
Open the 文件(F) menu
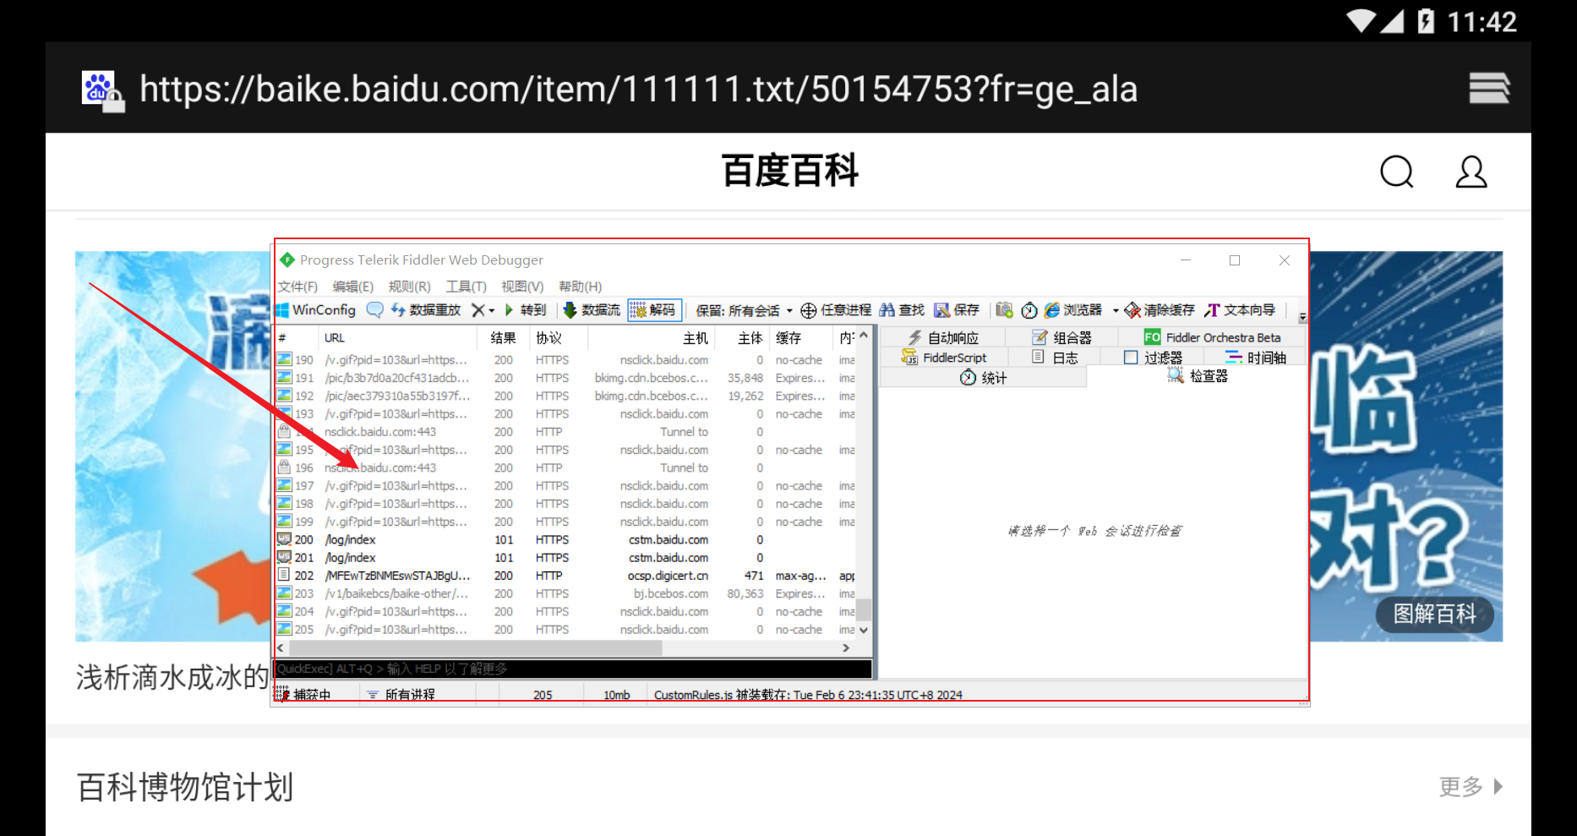pyautogui.click(x=297, y=287)
